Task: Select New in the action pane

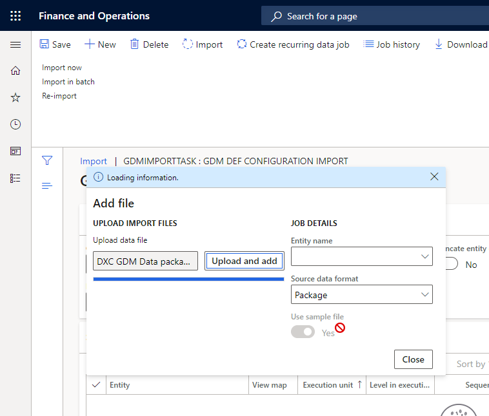Action: point(100,44)
